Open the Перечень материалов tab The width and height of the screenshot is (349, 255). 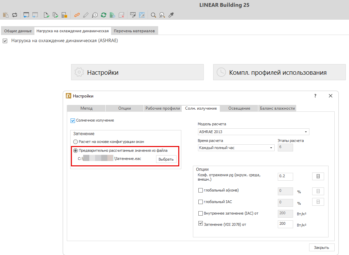tap(134, 31)
